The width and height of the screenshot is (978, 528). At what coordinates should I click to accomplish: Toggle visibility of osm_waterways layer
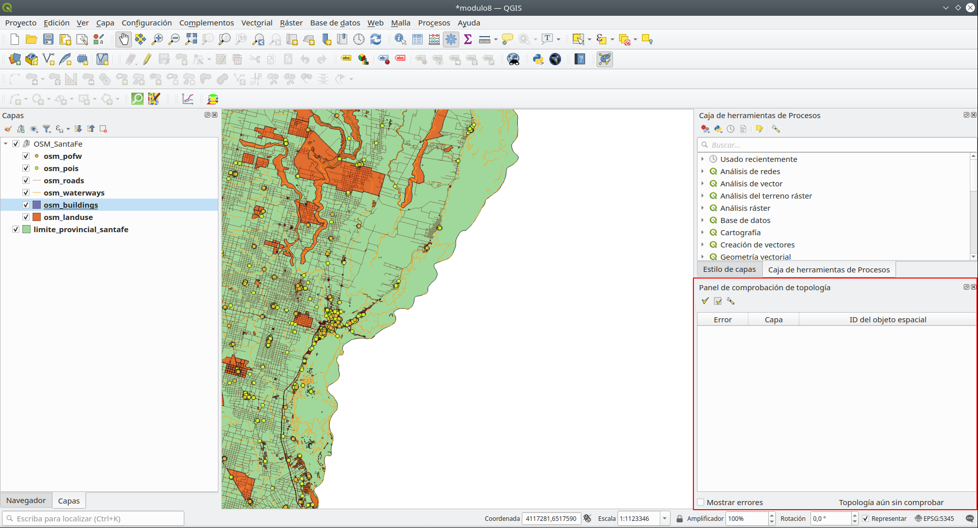pyautogui.click(x=26, y=192)
